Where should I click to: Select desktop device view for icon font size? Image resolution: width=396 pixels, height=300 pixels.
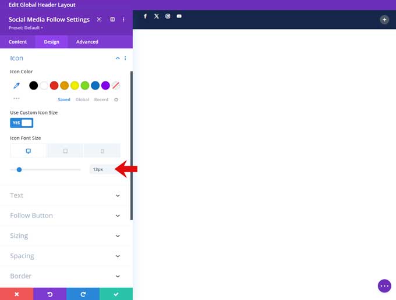28,151
